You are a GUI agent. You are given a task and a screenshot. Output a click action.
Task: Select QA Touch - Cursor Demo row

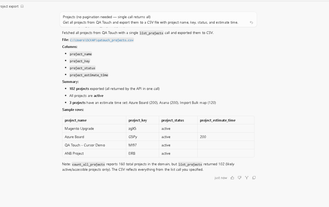[158, 145]
